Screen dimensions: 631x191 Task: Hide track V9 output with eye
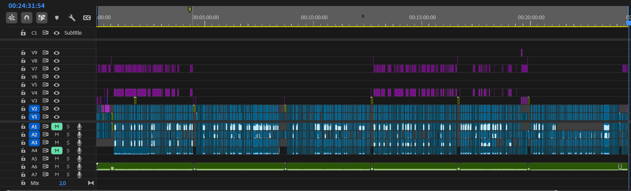pyautogui.click(x=56, y=53)
